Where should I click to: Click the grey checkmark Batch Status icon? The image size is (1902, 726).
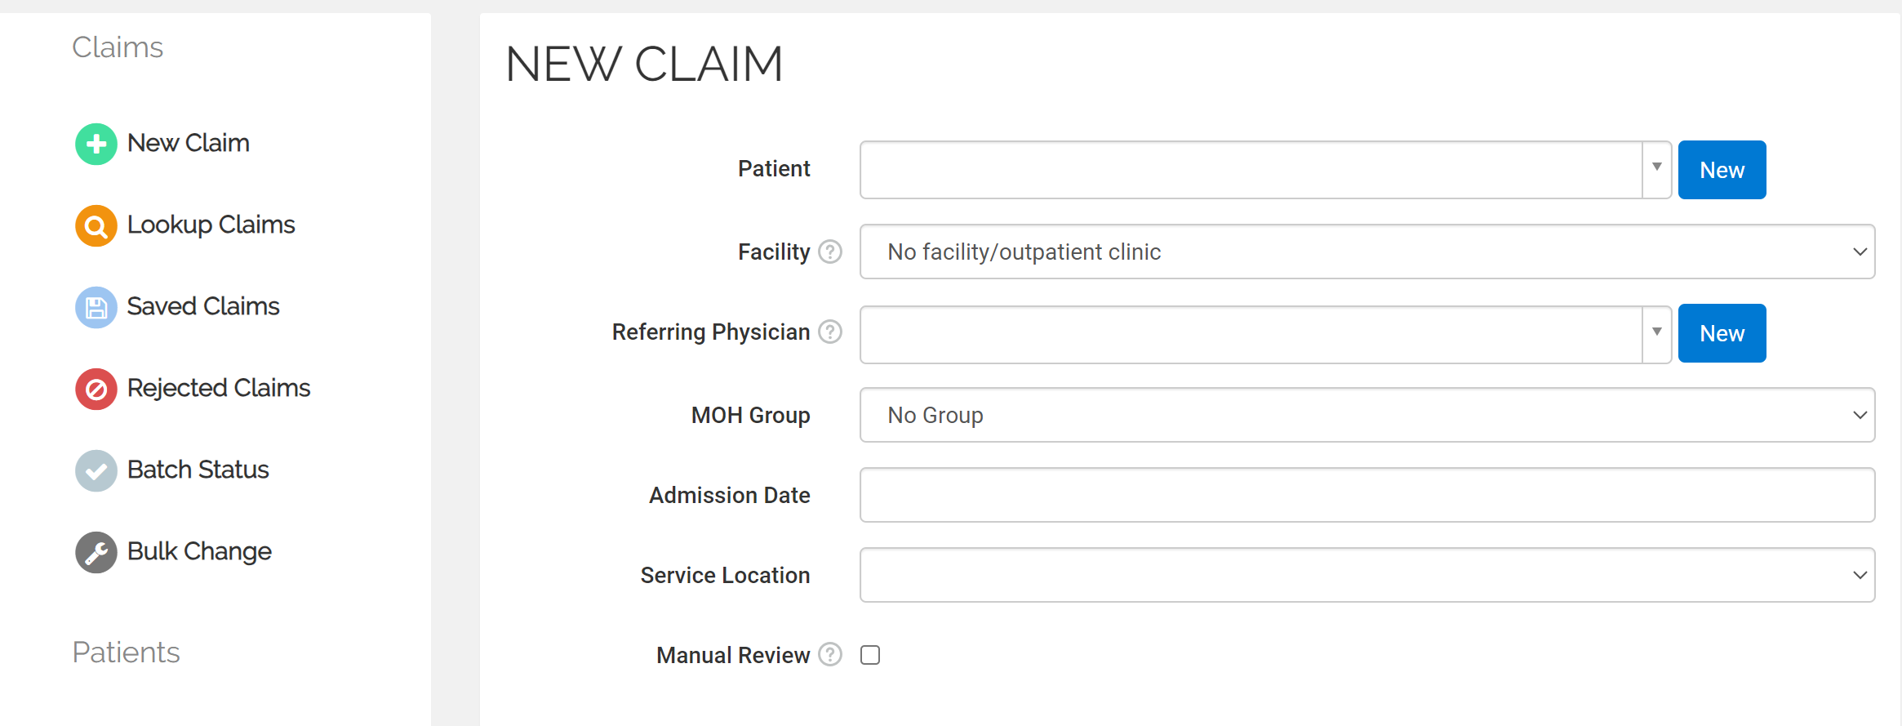click(x=96, y=471)
